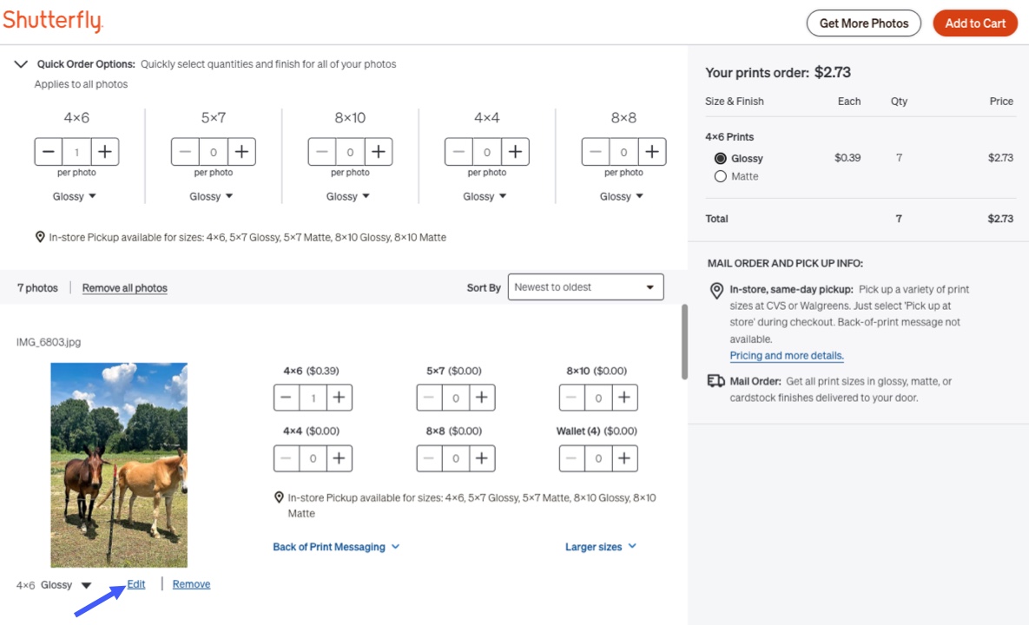This screenshot has height=625, width=1029.
Task: Edit the IMG_6803 photo
Action: tap(135, 584)
